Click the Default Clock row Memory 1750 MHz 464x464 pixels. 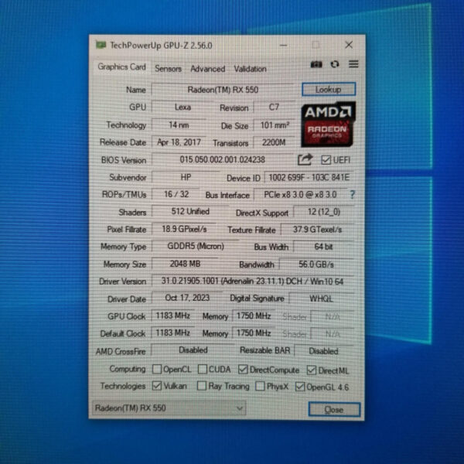click(254, 333)
